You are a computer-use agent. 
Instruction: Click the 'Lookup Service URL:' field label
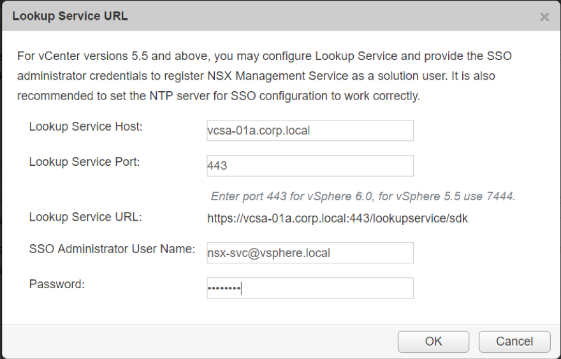coord(85,217)
